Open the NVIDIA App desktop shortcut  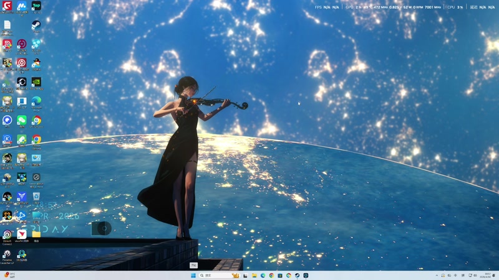coord(36,84)
